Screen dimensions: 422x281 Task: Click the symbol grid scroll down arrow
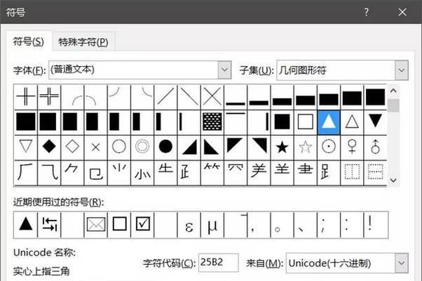(x=393, y=180)
